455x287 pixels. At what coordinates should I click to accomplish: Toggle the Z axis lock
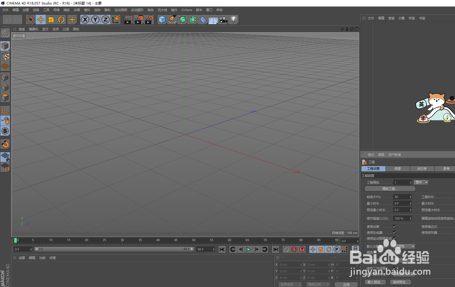coord(106,20)
